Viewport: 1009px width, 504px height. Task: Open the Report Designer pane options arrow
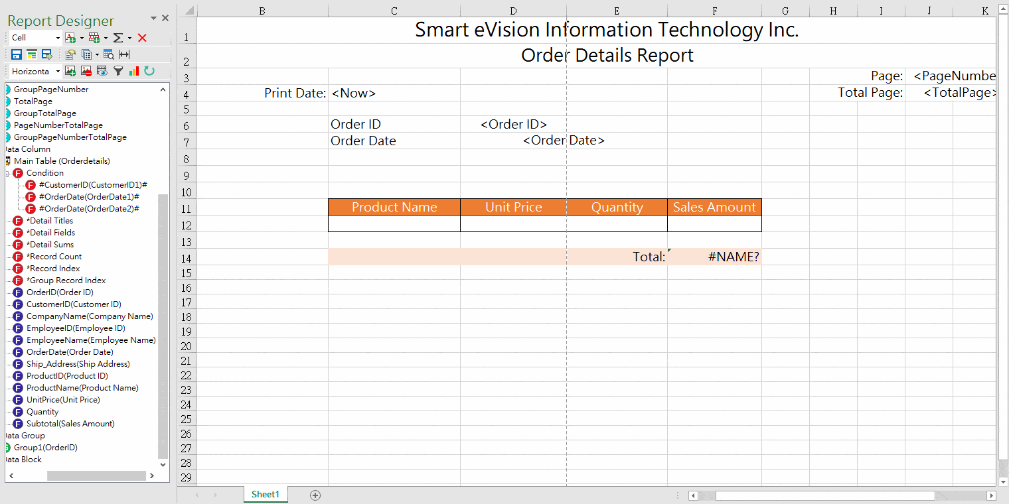tap(154, 18)
